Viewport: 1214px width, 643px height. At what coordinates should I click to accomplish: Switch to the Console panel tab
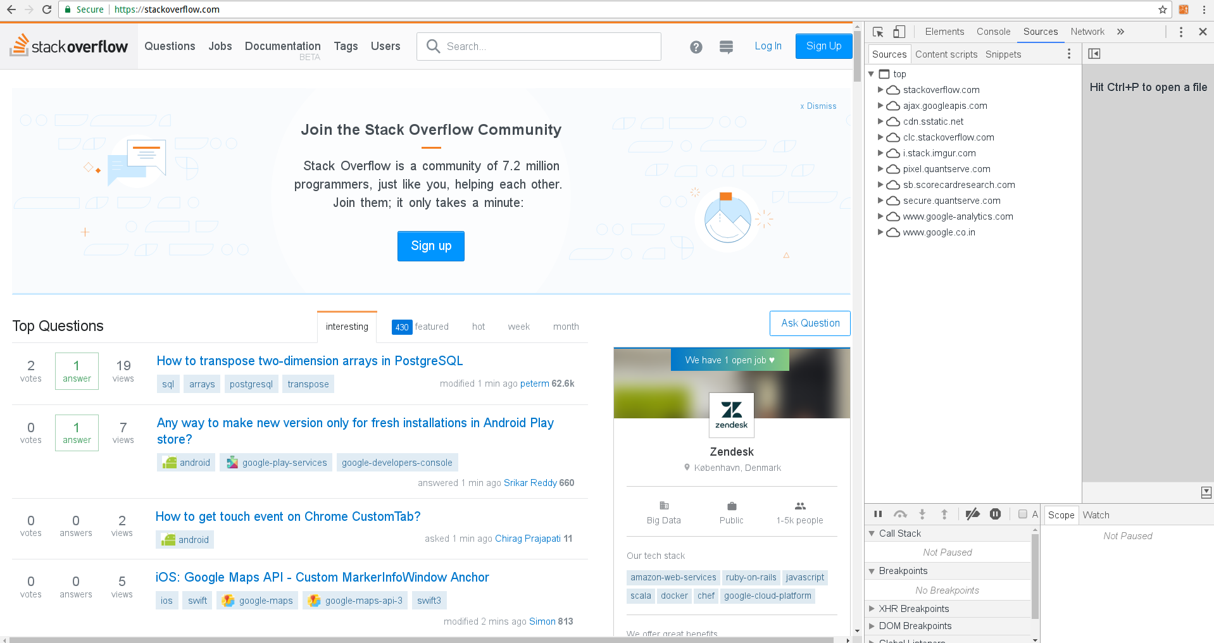993,32
